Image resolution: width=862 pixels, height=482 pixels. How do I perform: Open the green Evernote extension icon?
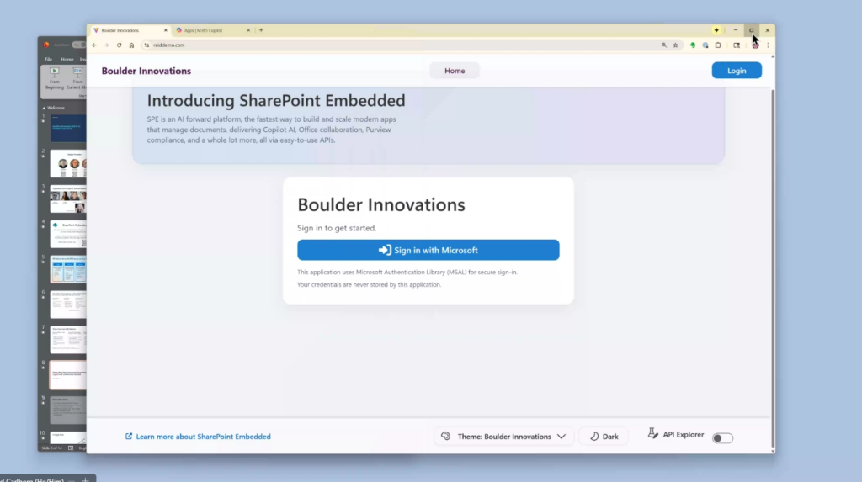pos(693,45)
